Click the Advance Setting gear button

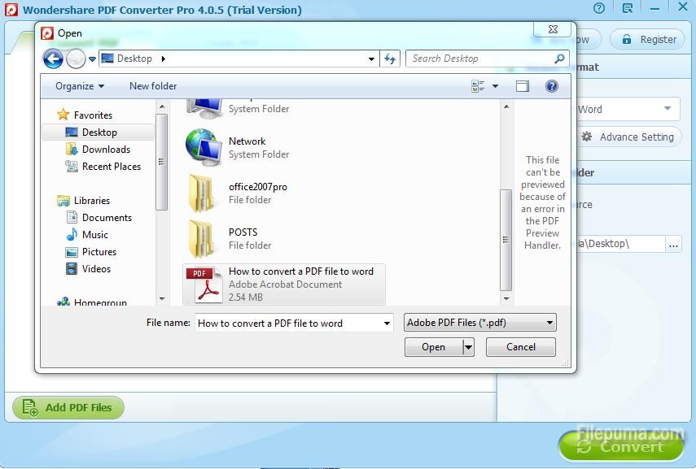point(628,137)
